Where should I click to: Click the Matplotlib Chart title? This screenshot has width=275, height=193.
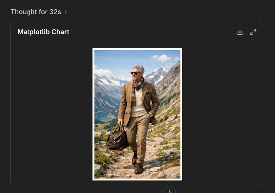coord(43,32)
